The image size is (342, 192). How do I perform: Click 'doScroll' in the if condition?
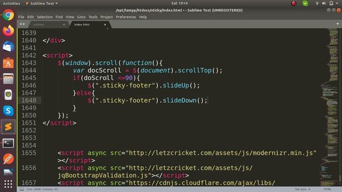pos(98,78)
